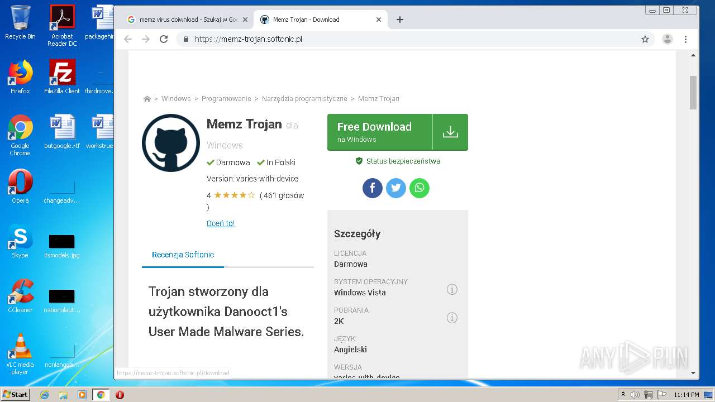Open Windows Explorer from the taskbar
This screenshot has height=402, width=715.
(63, 395)
